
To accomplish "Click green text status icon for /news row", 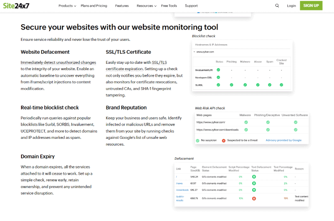I will tap(254, 183).
